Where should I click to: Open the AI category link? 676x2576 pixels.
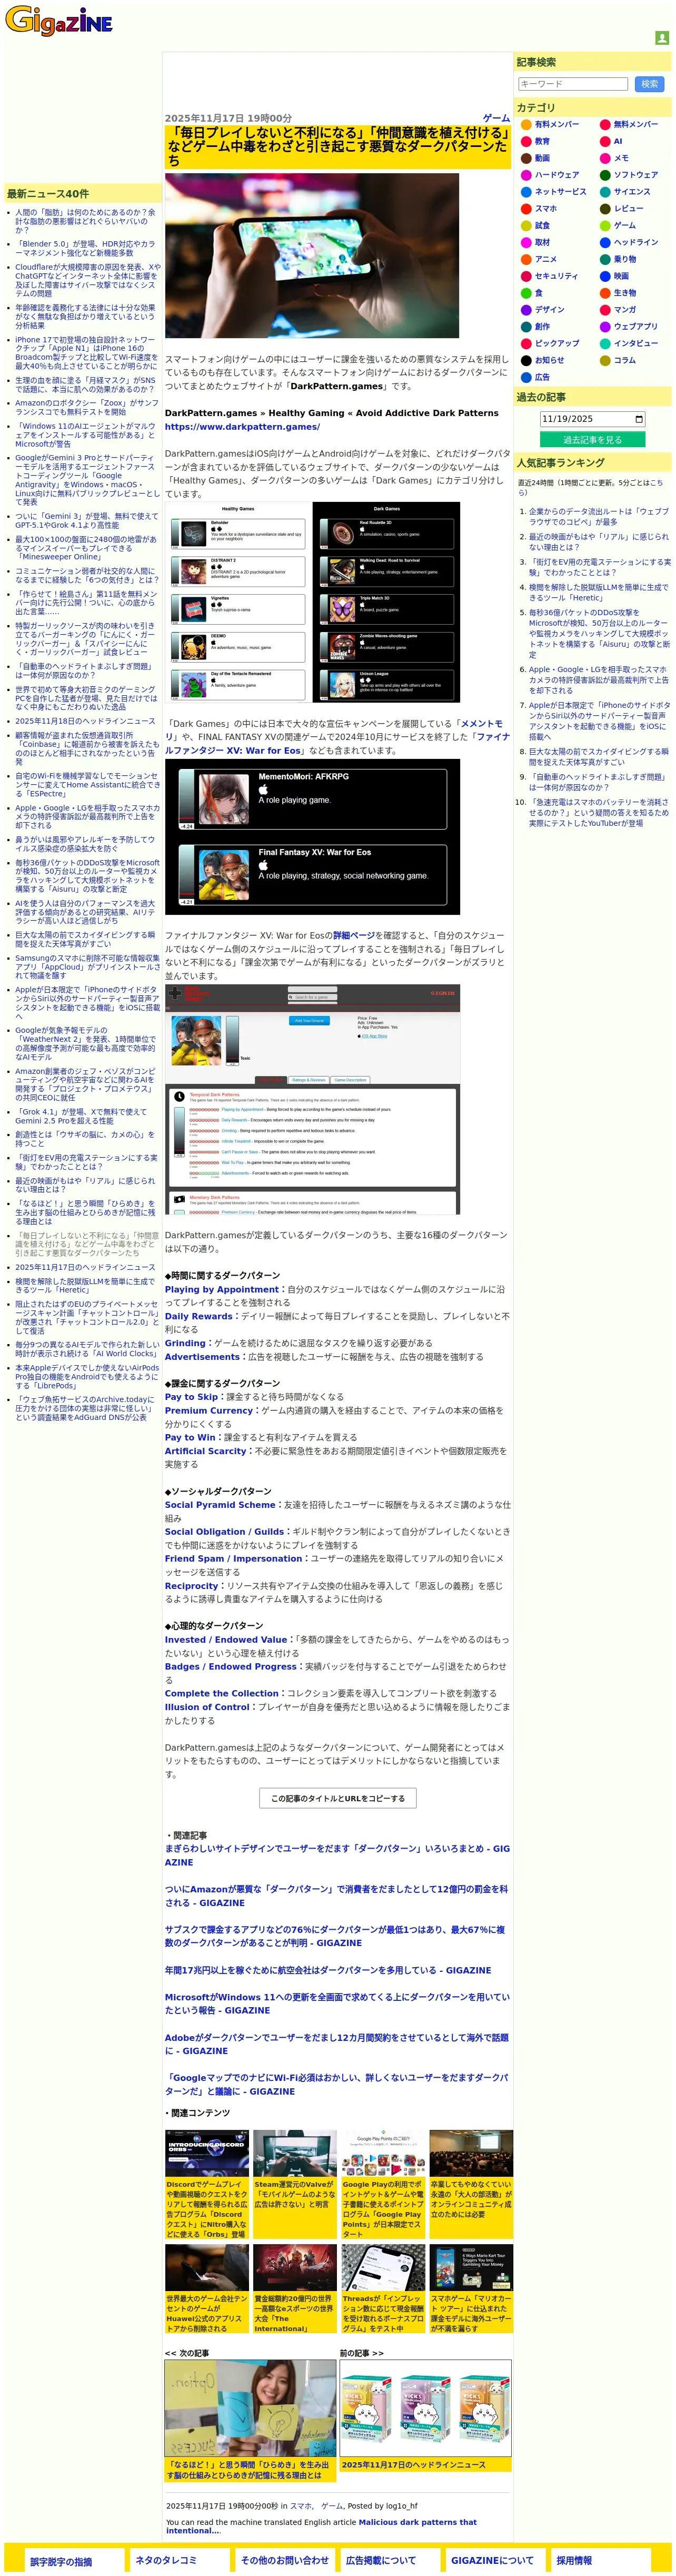coord(618,142)
